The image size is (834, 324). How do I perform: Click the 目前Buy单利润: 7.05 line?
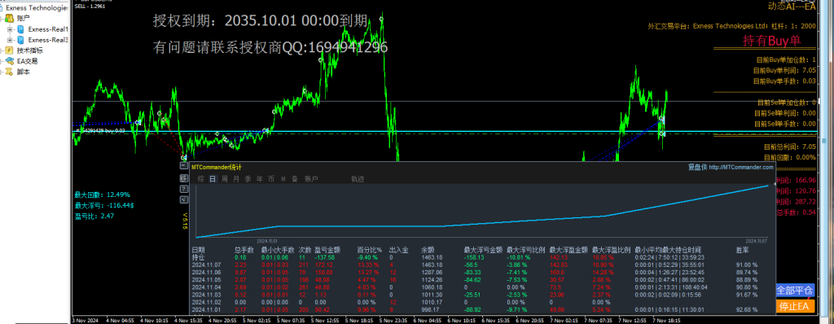(x=784, y=70)
